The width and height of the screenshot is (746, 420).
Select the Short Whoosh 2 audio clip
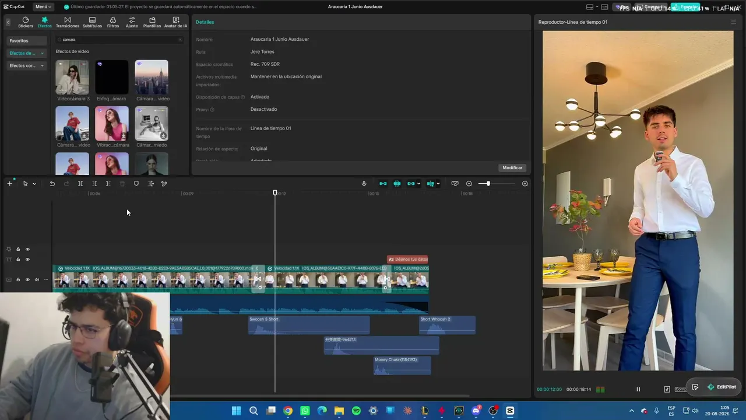[x=447, y=325]
